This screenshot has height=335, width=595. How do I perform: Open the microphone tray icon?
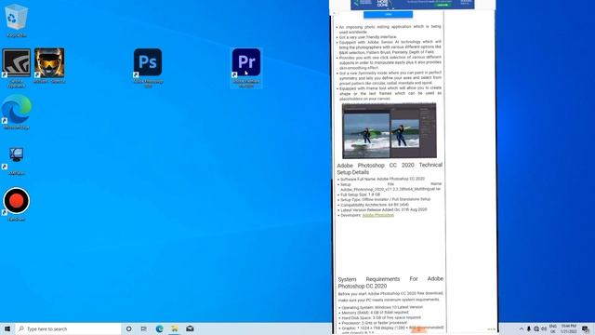529,328
